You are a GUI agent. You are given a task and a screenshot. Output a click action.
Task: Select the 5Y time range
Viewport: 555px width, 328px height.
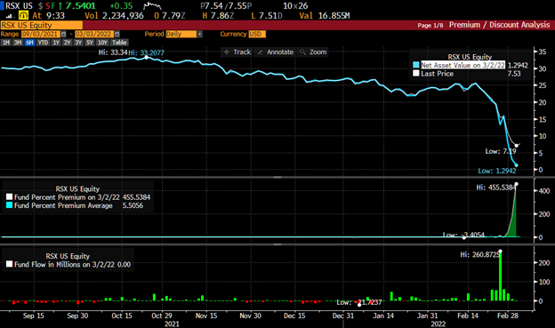click(90, 43)
